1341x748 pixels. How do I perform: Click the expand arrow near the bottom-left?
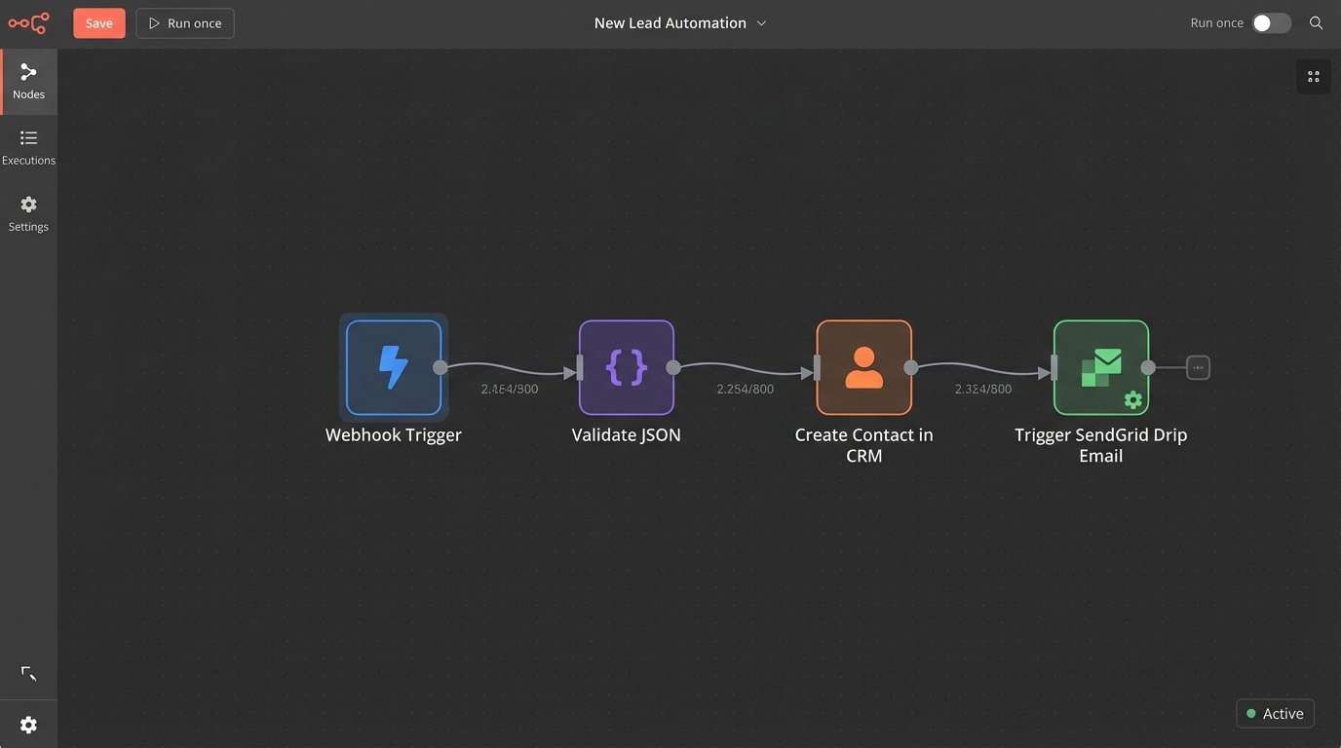tap(28, 673)
